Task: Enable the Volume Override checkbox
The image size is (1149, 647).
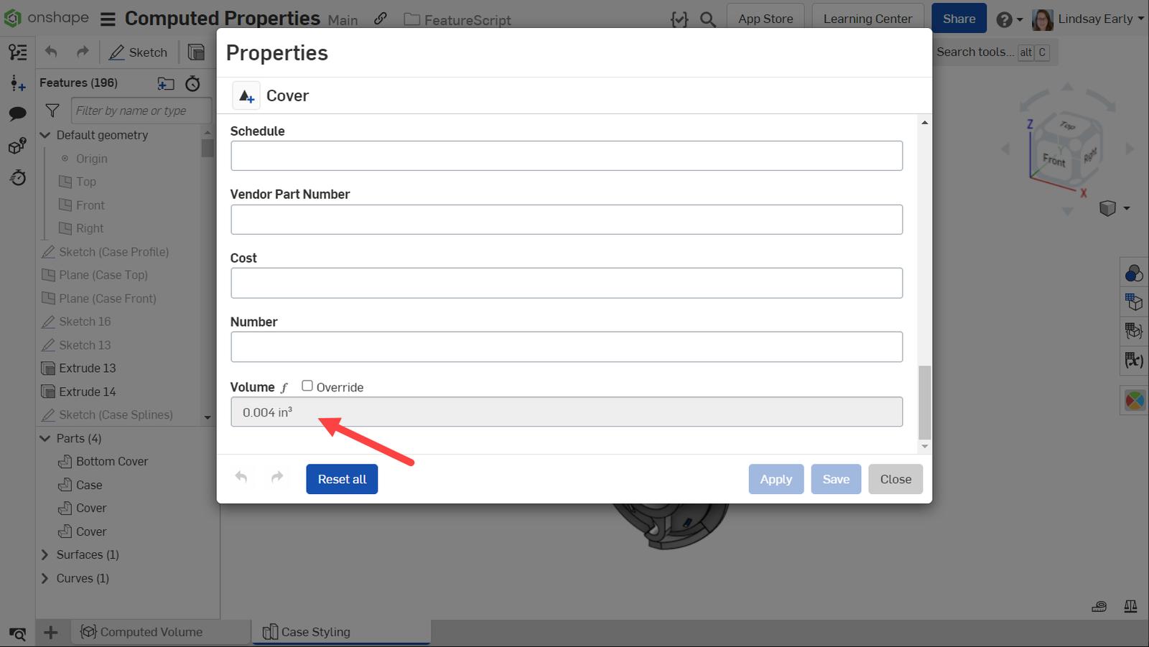Action: pos(307,386)
